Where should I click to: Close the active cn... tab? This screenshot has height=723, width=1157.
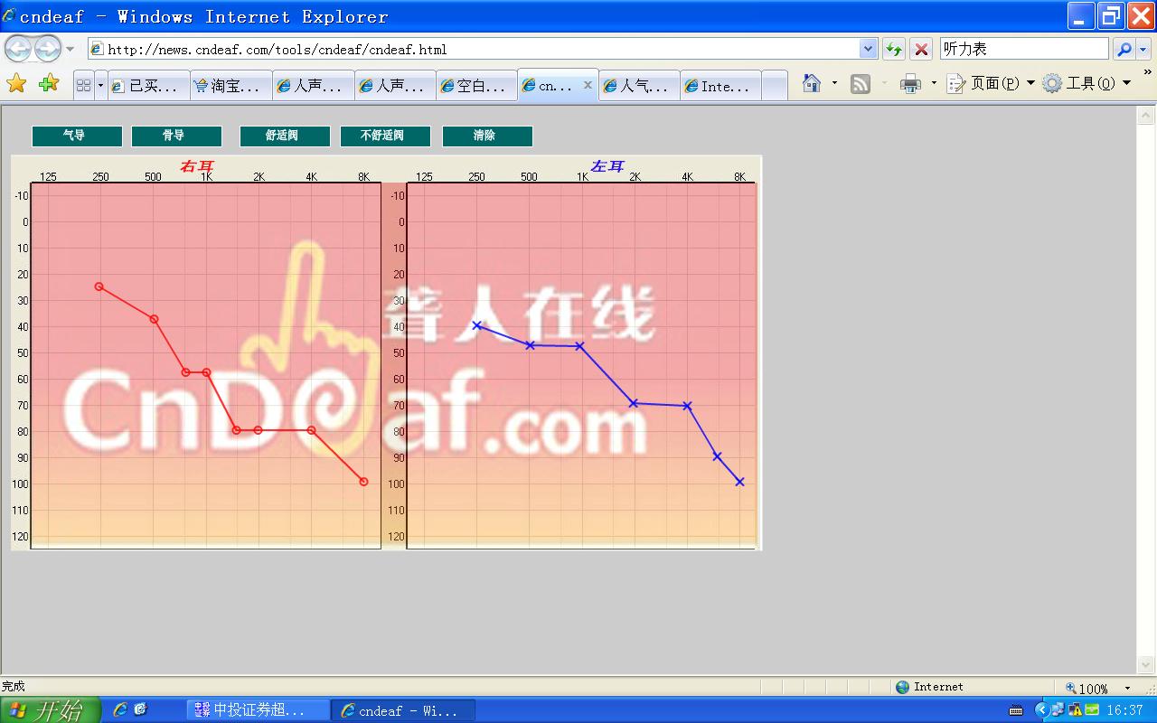[588, 85]
